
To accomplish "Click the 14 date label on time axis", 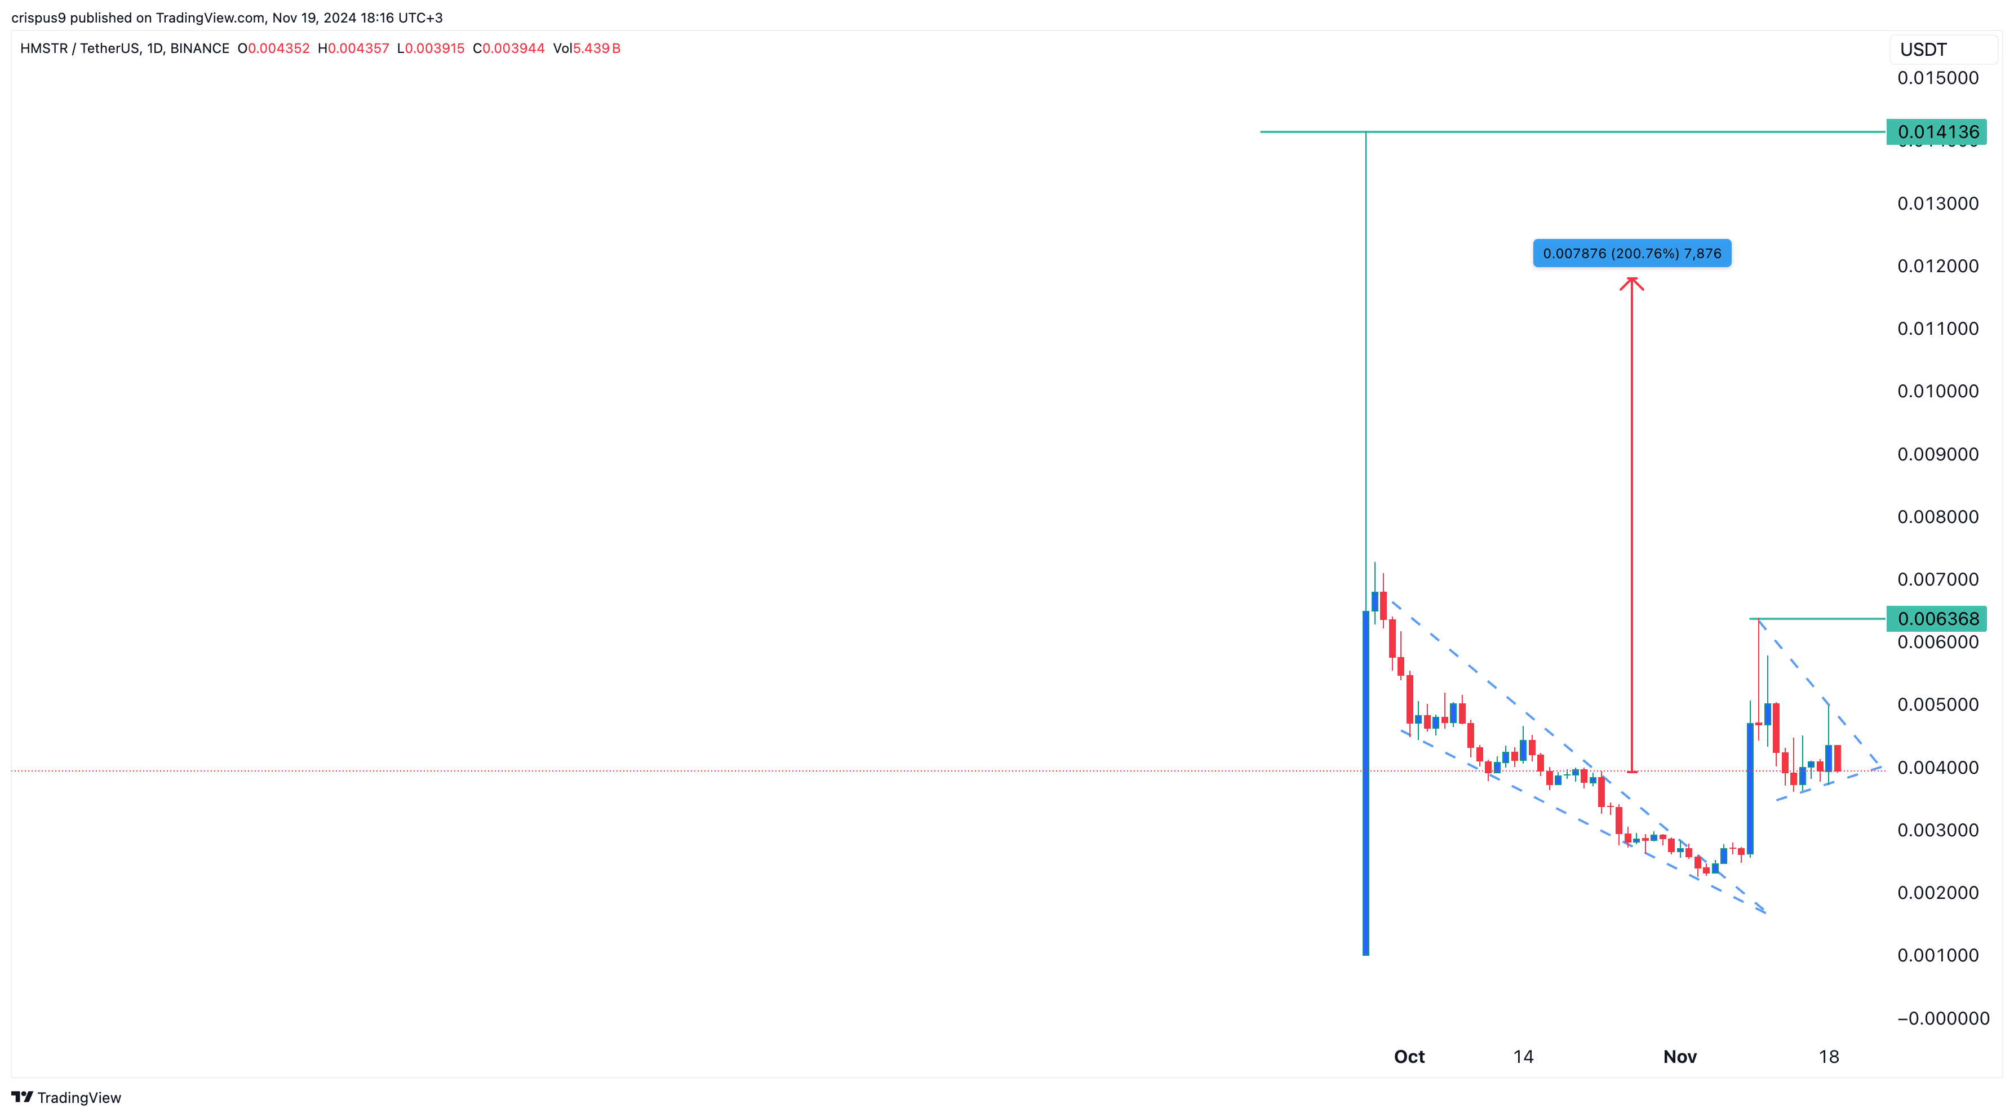I will tap(1522, 1057).
